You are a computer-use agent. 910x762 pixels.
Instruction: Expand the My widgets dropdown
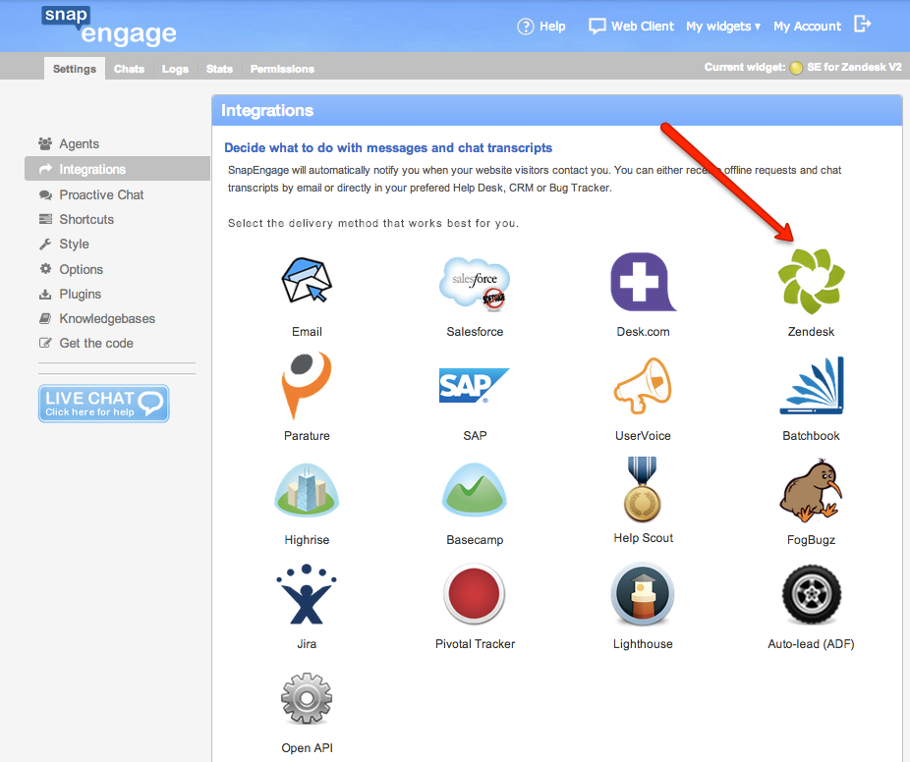(x=723, y=27)
